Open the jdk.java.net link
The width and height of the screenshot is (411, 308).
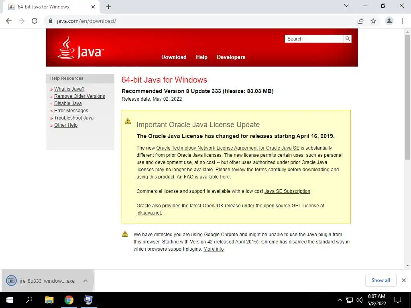tap(149, 213)
